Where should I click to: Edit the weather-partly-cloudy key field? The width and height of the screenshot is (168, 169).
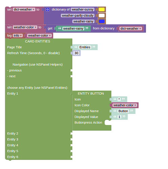pyautogui.click(x=78, y=16)
